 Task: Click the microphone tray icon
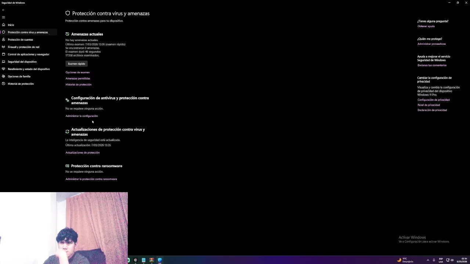(x=434, y=260)
